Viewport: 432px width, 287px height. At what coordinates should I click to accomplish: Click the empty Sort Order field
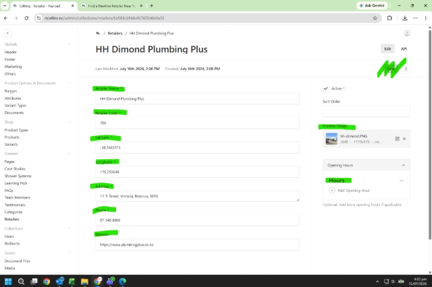367,111
